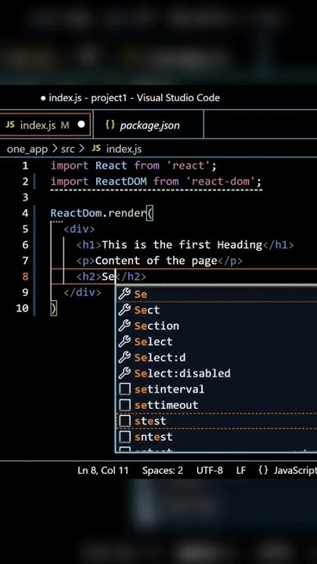Click the wrench icon beside Se suggestion
The height and width of the screenshot is (564, 317).
[124, 294]
